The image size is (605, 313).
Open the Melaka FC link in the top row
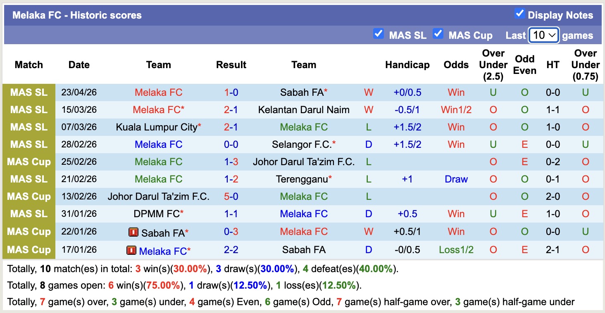[158, 92]
